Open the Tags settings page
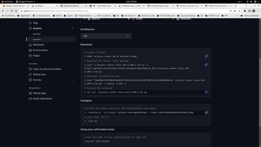This screenshot has width=261, height=147. pos(35,23)
